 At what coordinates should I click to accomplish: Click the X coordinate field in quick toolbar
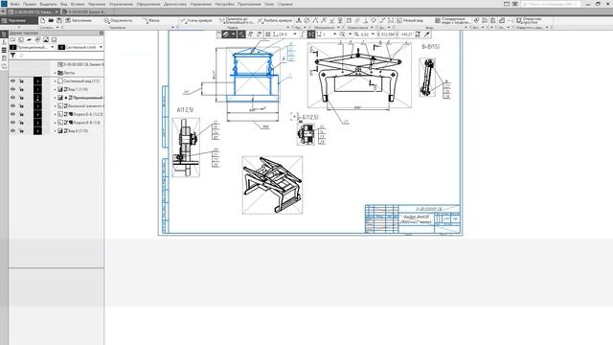(386, 34)
